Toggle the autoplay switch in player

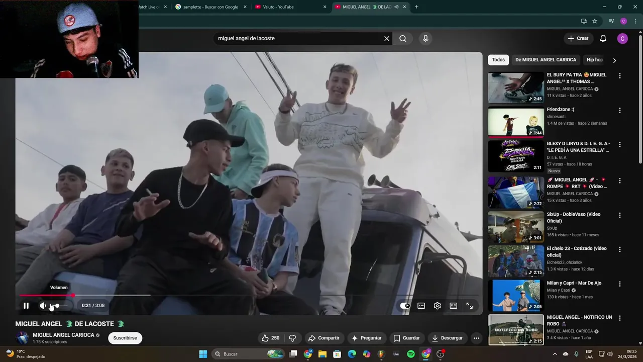pos(405,306)
